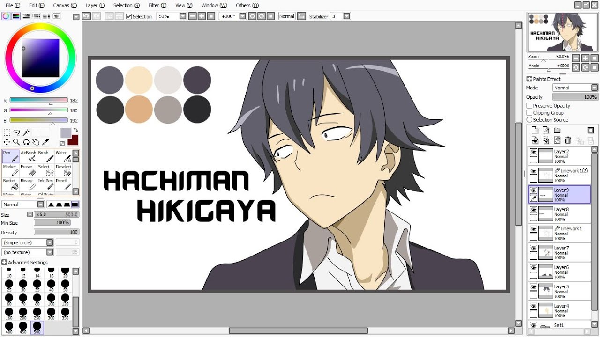Select the rotate view tool

click(26, 142)
